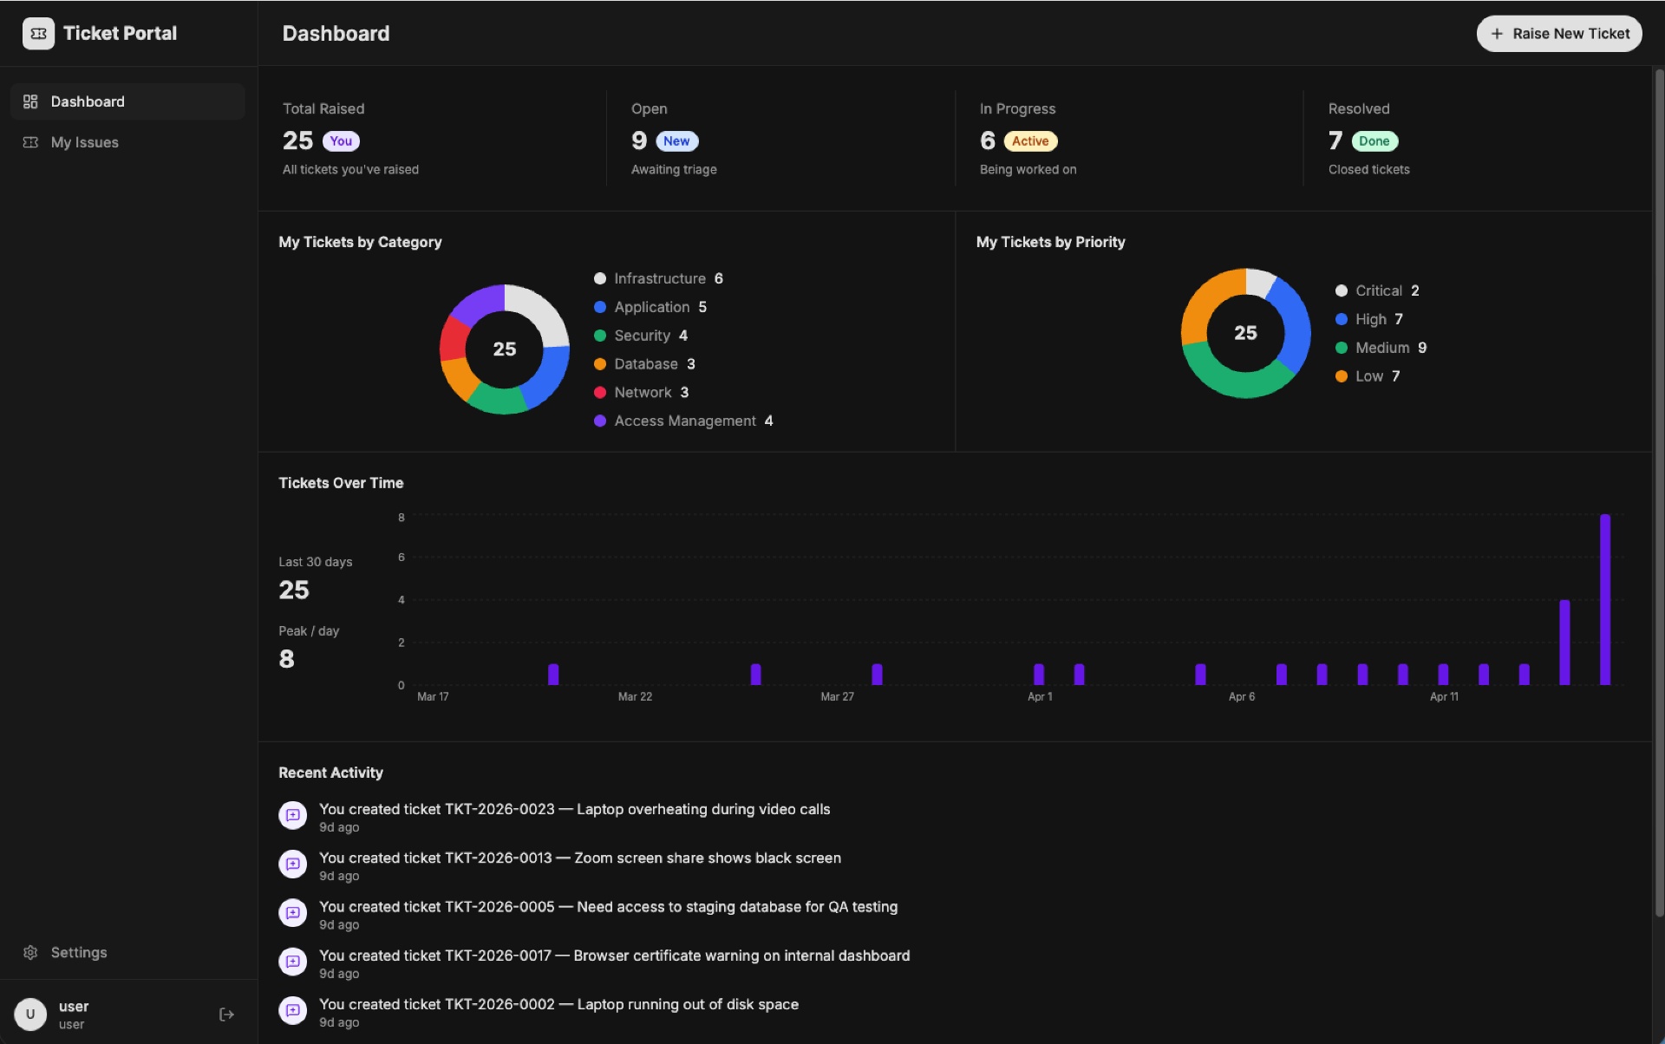Open Settings via the gear icon
The height and width of the screenshot is (1044, 1665).
tap(31, 952)
